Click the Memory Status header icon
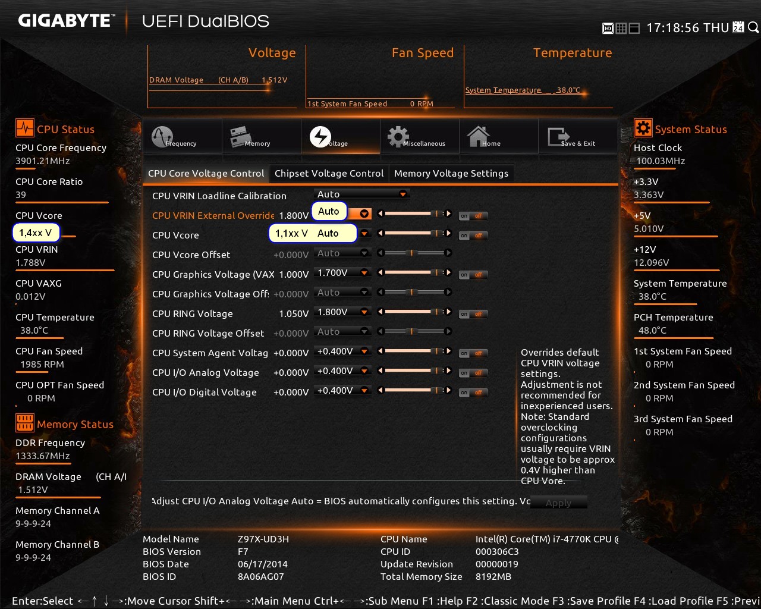Screen dimensions: 761x609 [24, 423]
